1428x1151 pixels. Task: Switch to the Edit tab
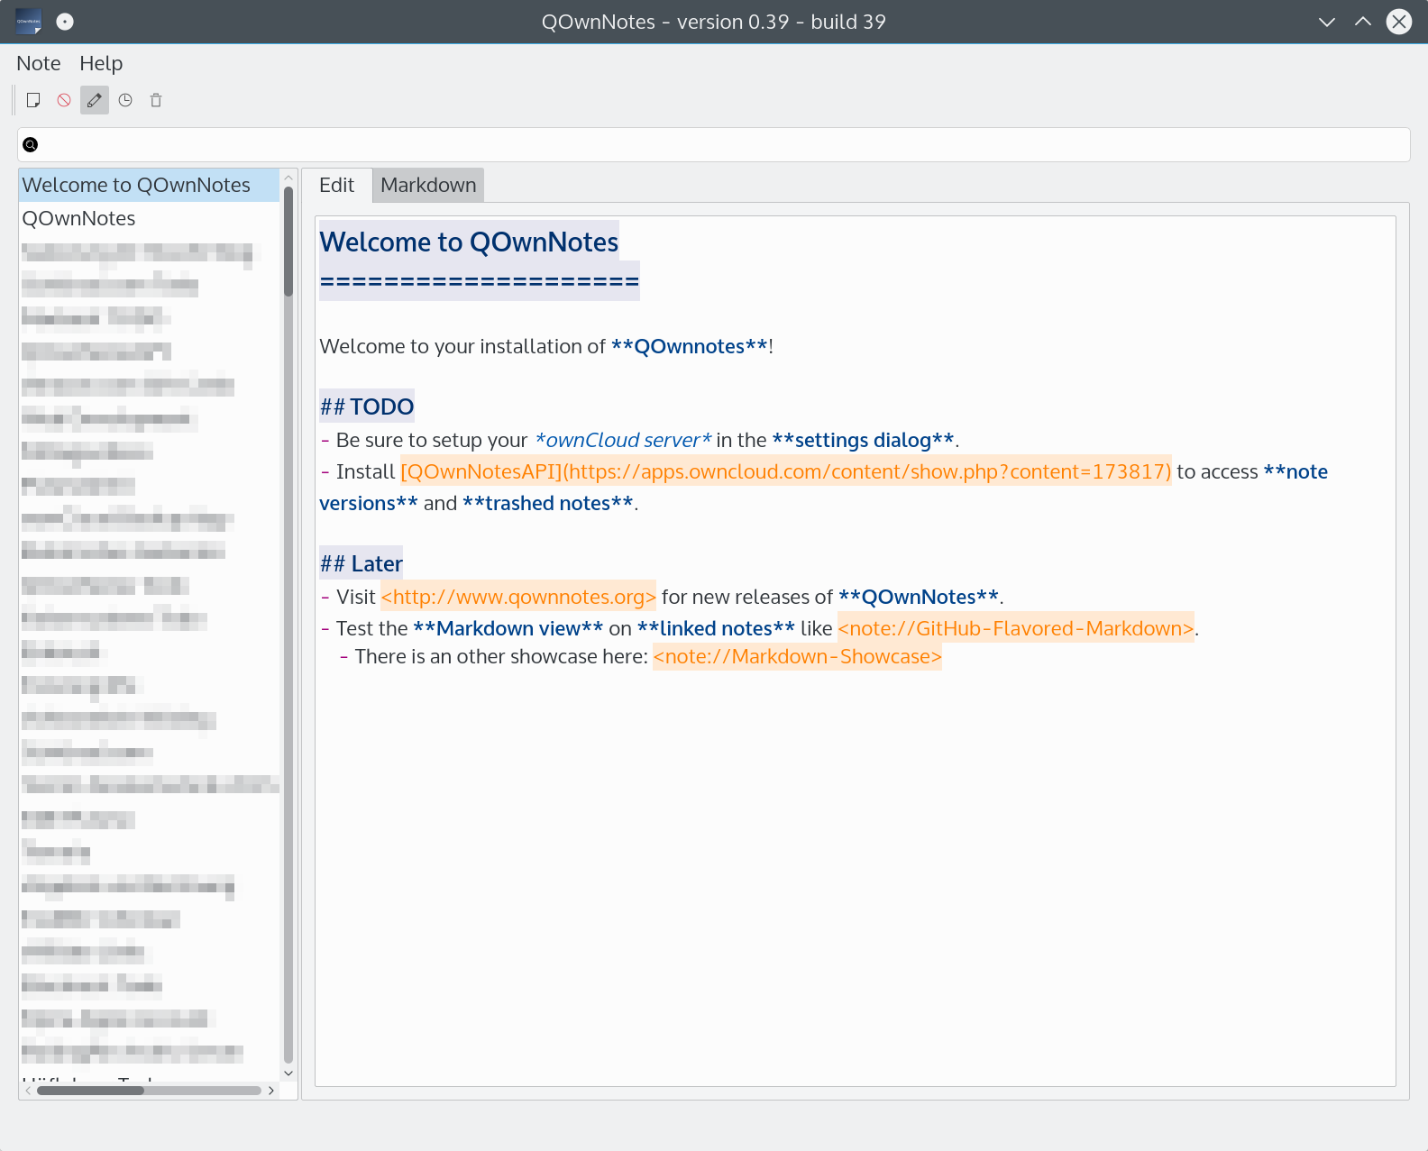pos(336,185)
